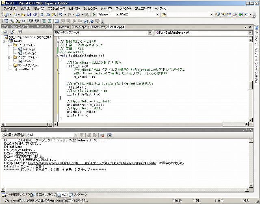Switch to the stdafx.cpp editor tab
Screen dimensions: 260x204
(80, 27)
